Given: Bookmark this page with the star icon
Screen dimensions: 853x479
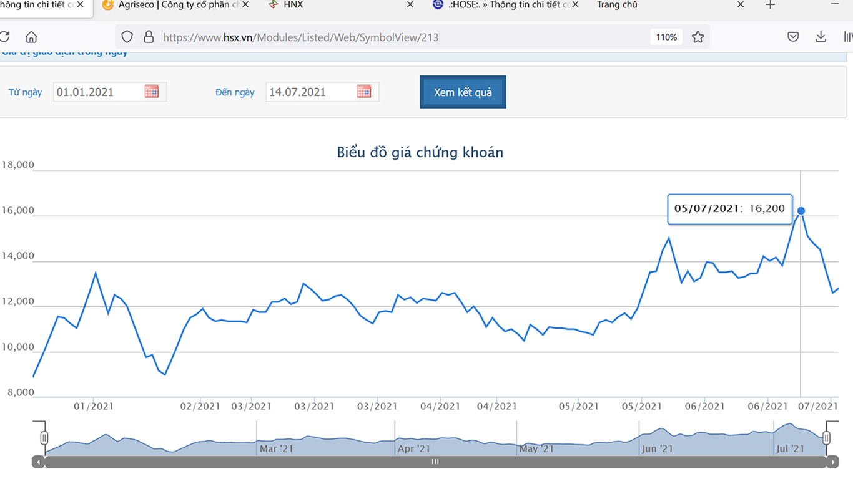Looking at the screenshot, I should pos(698,37).
